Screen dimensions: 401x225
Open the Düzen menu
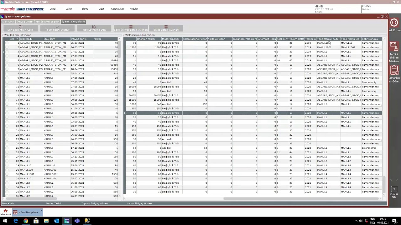(x=69, y=9)
